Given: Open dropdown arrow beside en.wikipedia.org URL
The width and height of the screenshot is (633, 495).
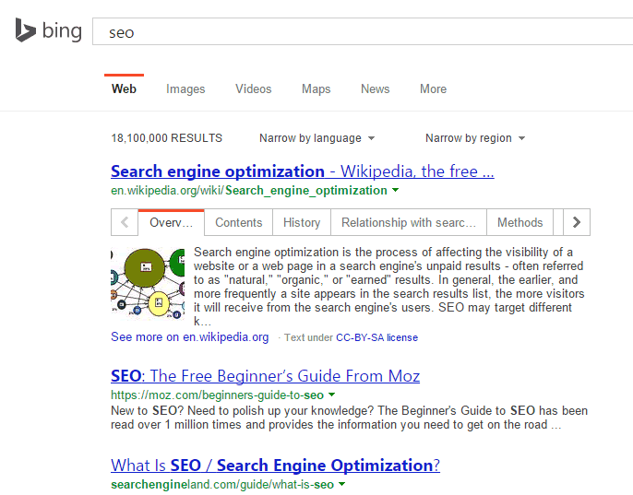Looking at the screenshot, I should pos(395,191).
